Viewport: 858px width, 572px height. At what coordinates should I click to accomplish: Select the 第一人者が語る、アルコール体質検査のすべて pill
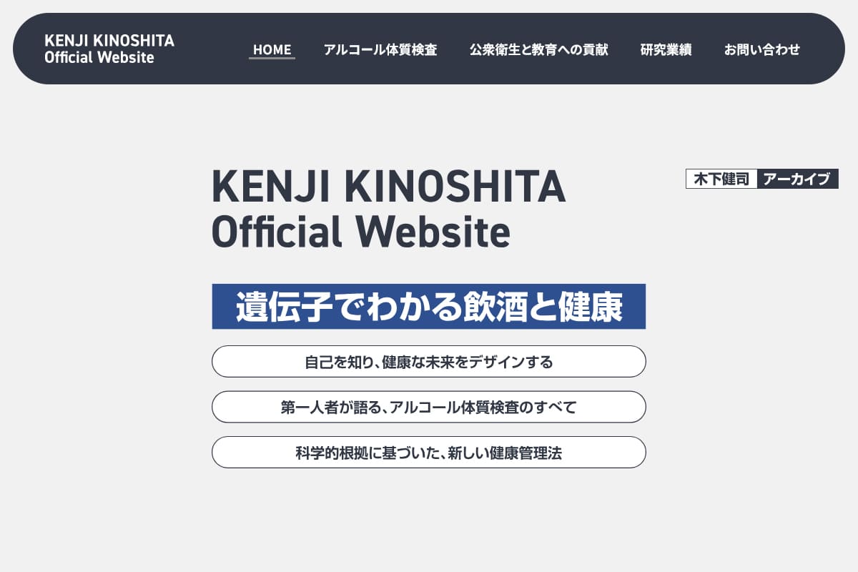428,408
